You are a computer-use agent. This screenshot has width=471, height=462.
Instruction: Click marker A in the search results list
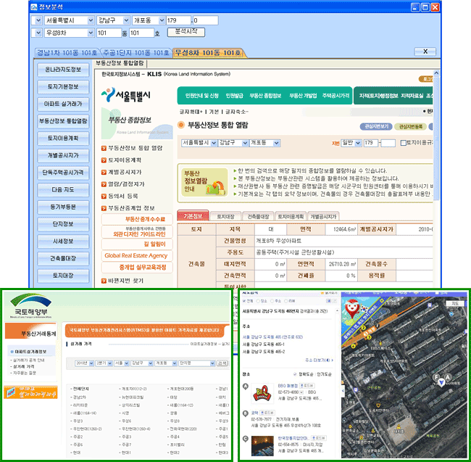[x=246, y=387]
